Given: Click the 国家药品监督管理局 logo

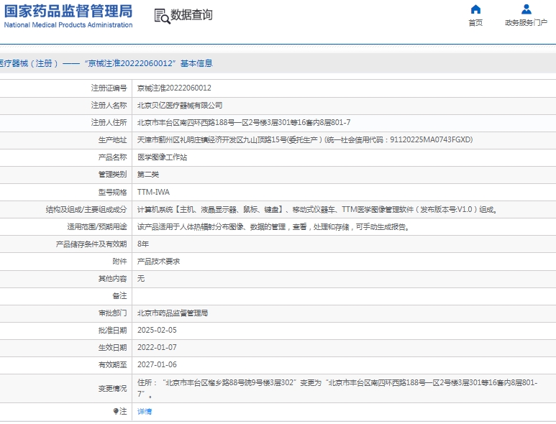Looking at the screenshot, I should point(68,11).
